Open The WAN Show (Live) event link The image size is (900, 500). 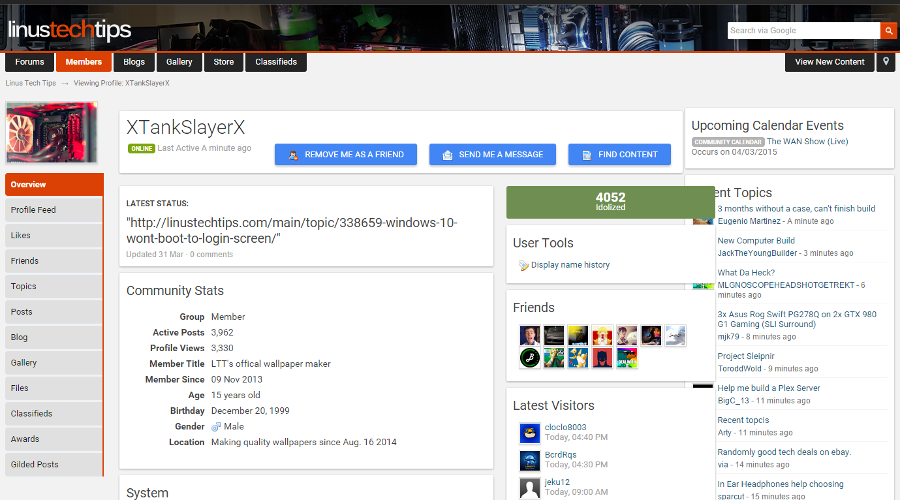(807, 142)
